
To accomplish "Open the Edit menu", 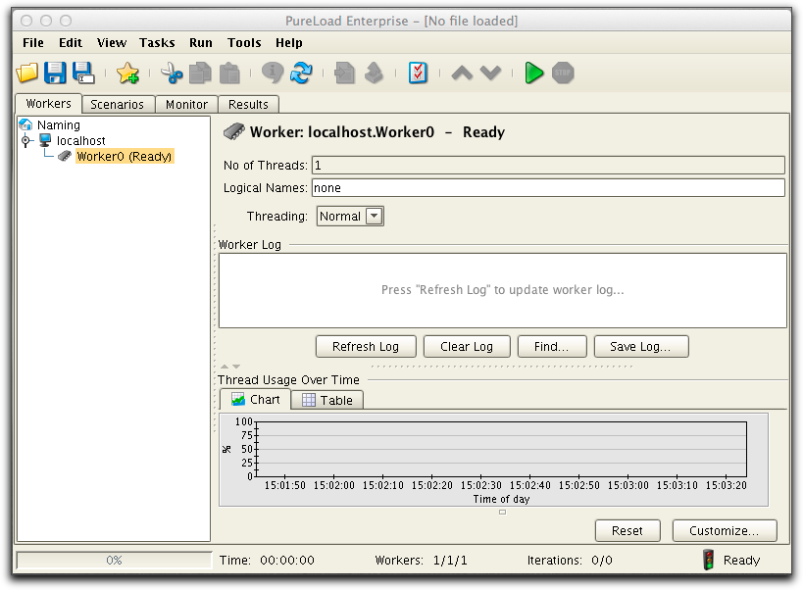I will (71, 43).
